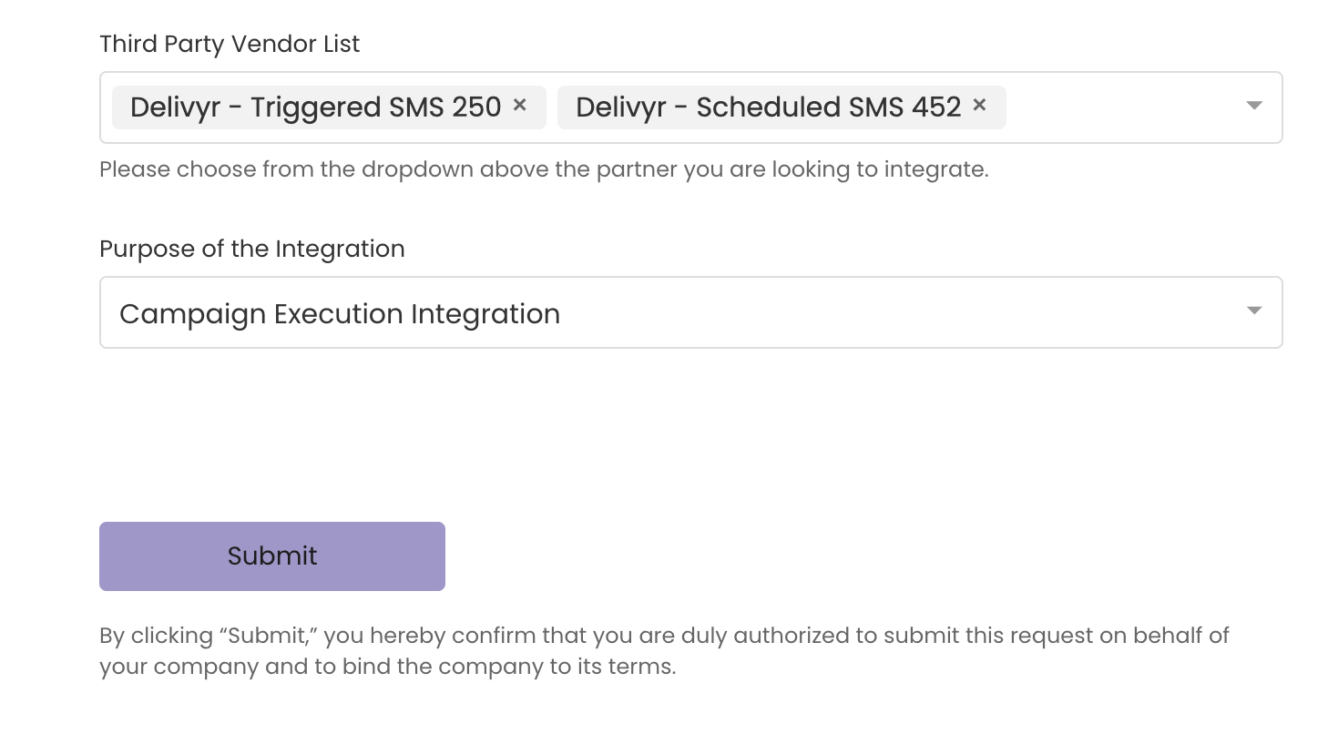Select the Campaign Execution Integration value
Image resolution: width=1328 pixels, height=734 pixels.
click(340, 314)
